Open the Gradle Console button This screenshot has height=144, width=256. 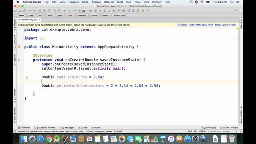point(229,128)
